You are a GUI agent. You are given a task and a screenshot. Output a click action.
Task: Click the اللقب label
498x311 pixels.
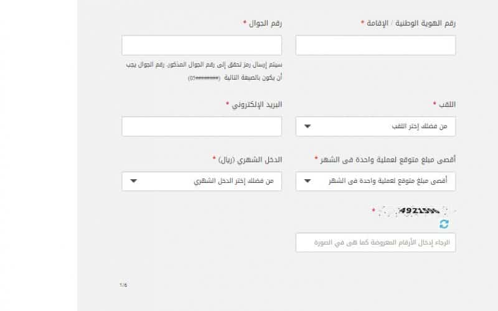pos(447,104)
